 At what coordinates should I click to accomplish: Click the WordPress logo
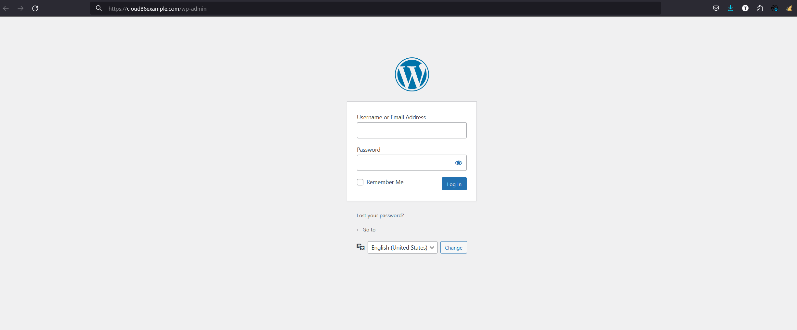pos(412,74)
